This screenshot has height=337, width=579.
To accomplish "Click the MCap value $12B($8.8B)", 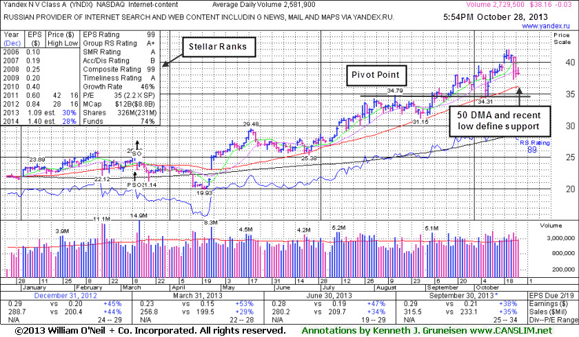I will (135, 105).
